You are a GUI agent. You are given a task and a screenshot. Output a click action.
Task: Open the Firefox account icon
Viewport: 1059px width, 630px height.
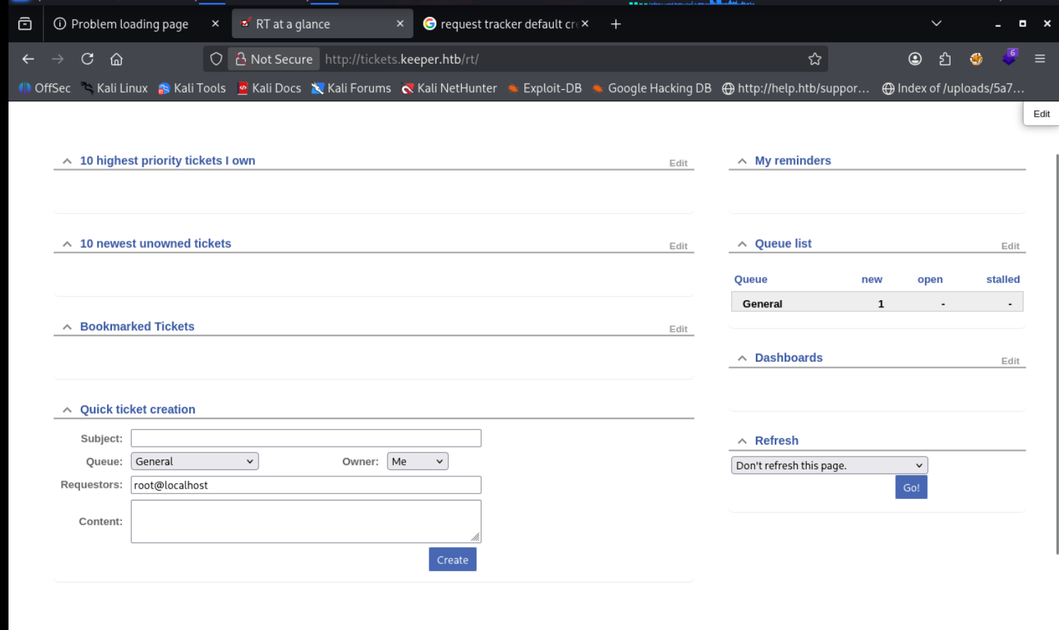click(914, 59)
